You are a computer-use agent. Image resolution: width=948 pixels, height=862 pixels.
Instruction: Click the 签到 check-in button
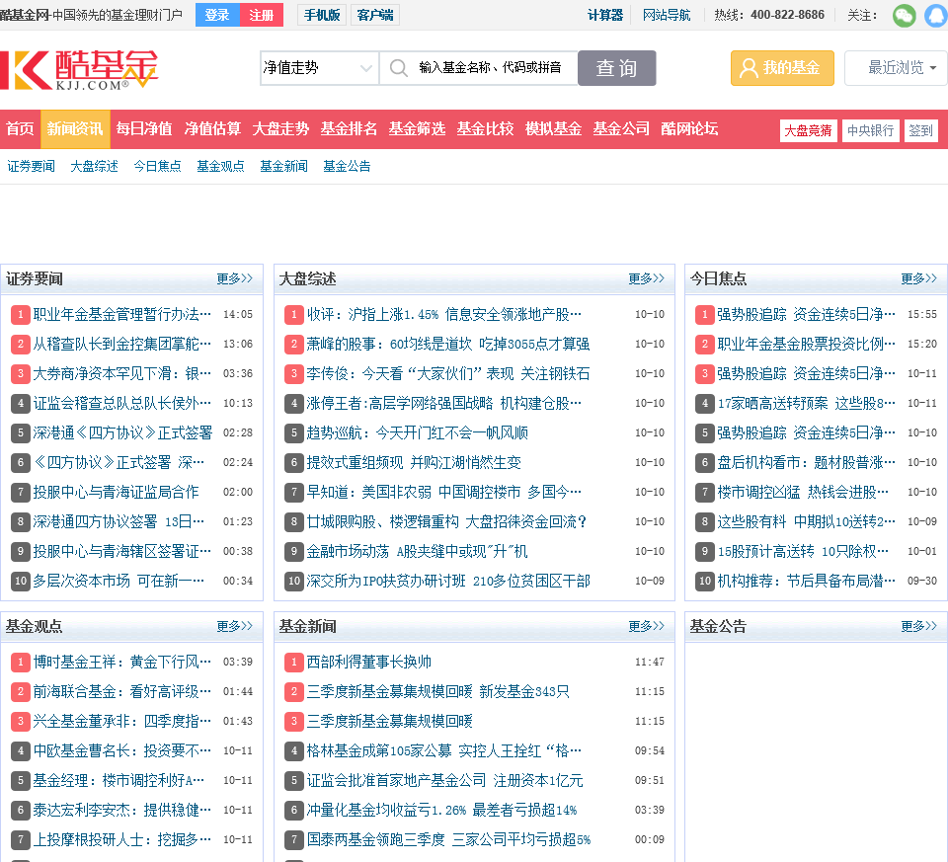(920, 130)
